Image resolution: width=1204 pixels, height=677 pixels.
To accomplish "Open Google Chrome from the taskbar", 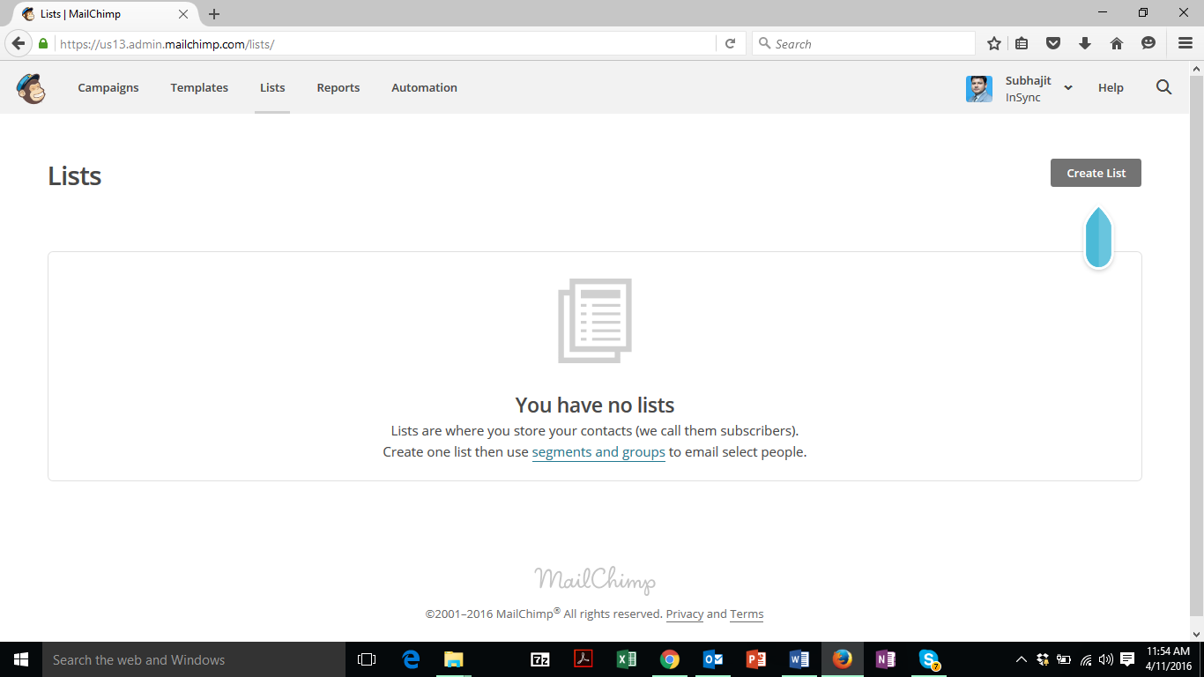I will pos(670,659).
